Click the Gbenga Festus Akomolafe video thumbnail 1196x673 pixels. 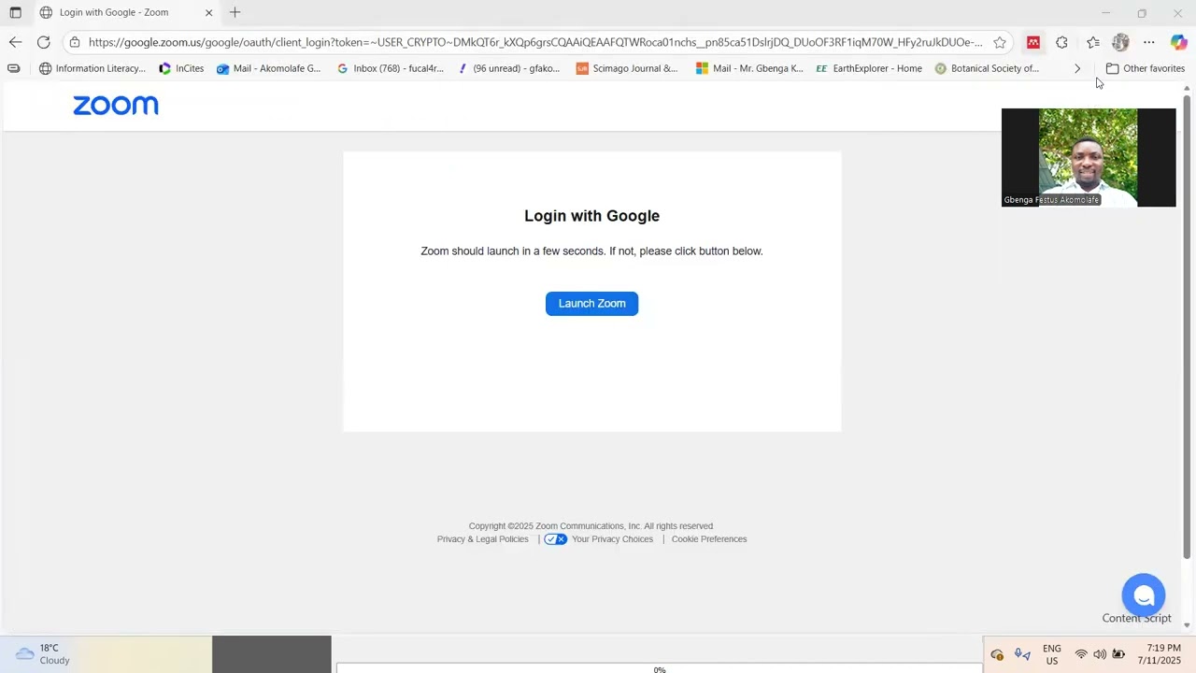1089,157
